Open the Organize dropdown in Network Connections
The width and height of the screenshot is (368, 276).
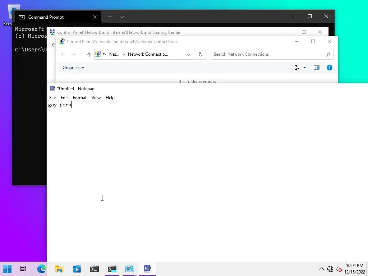[73, 68]
